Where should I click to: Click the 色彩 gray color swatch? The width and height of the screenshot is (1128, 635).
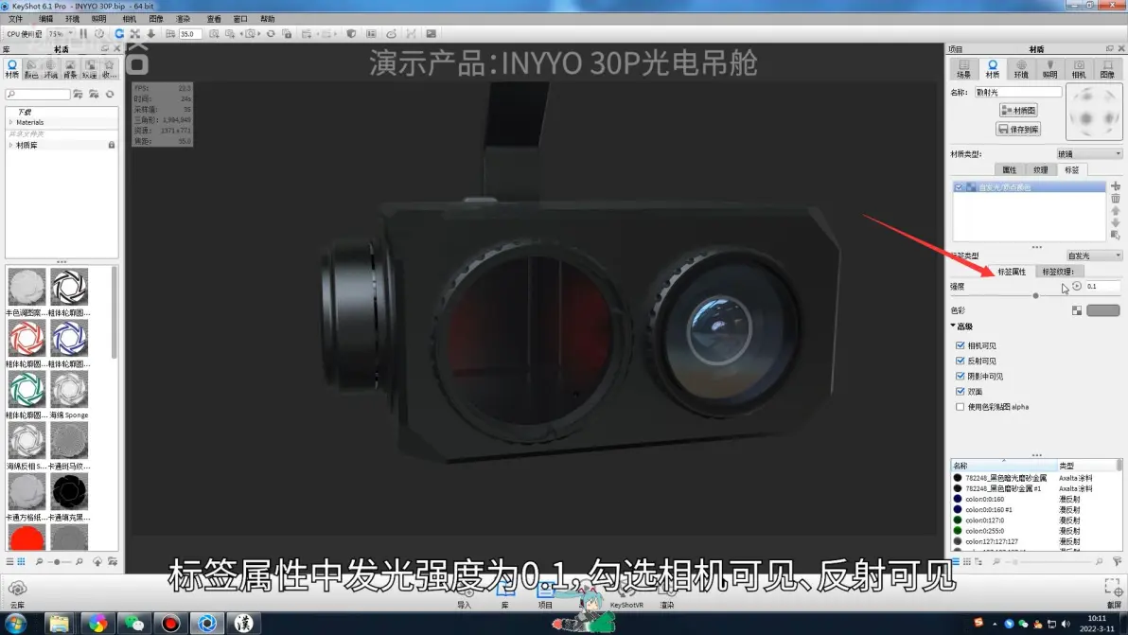click(1102, 310)
